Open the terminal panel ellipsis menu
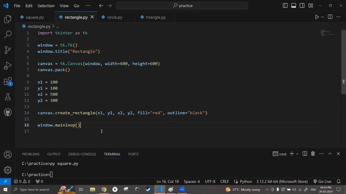 pyautogui.click(x=321, y=154)
